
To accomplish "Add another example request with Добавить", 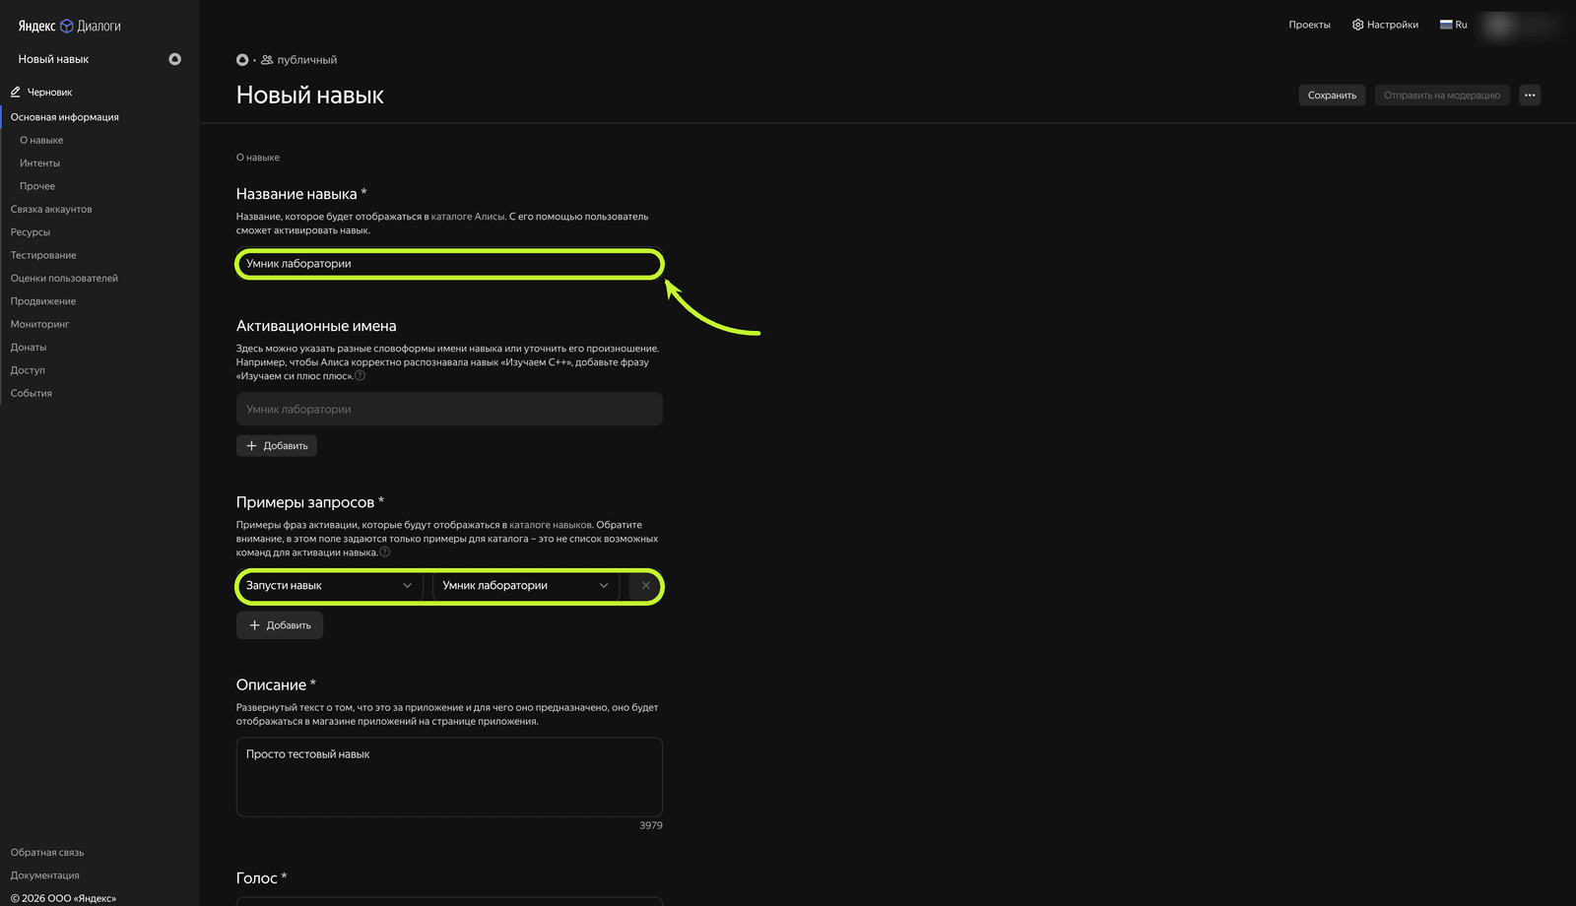I will (280, 625).
